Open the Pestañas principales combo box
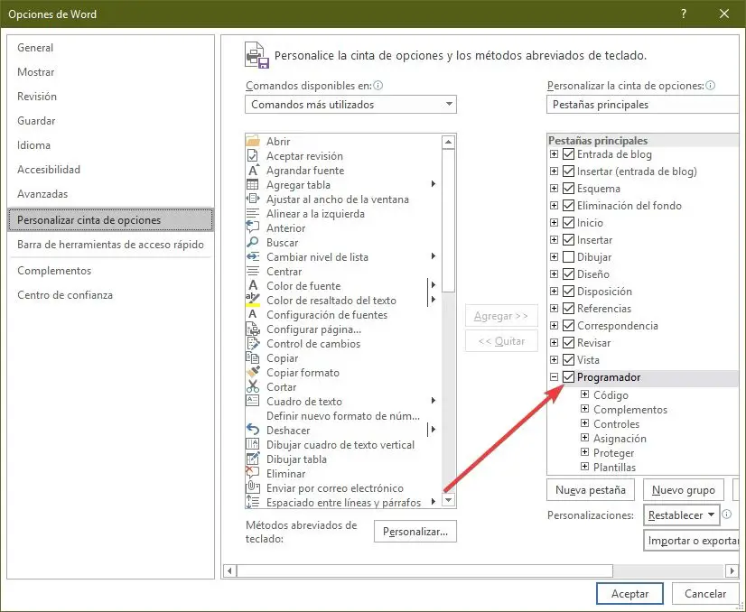The height and width of the screenshot is (612, 746). tap(643, 105)
